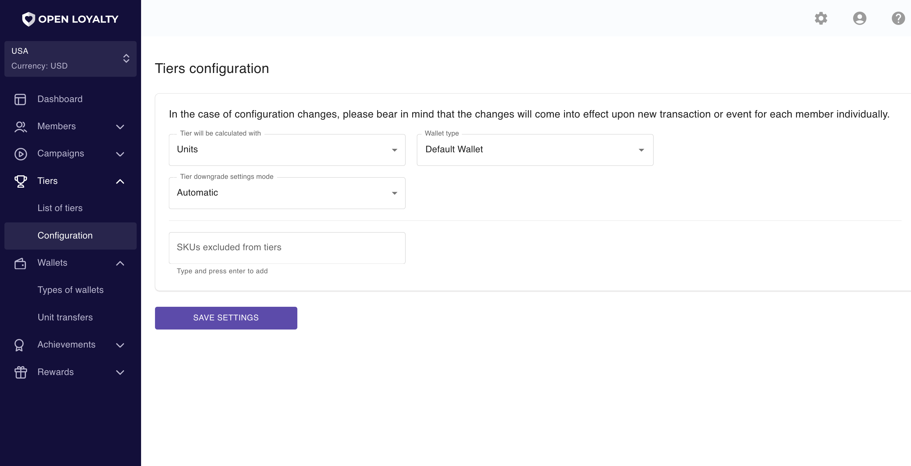Image resolution: width=911 pixels, height=466 pixels.
Task: Click the Campaigns menu label
Action: coord(60,154)
